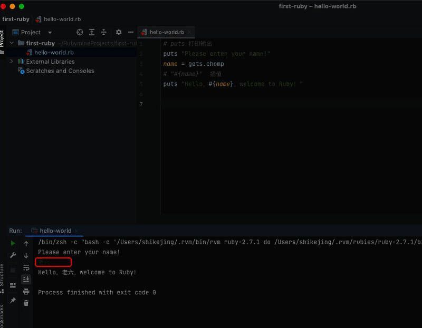
Task: Print console output using printer icon
Action: [26, 291]
